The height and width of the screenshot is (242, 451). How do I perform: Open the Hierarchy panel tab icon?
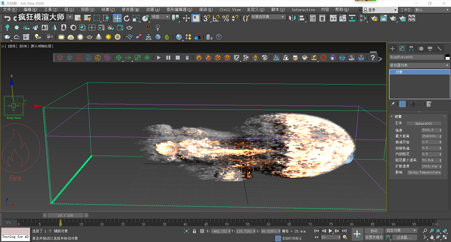pyautogui.click(x=411, y=49)
